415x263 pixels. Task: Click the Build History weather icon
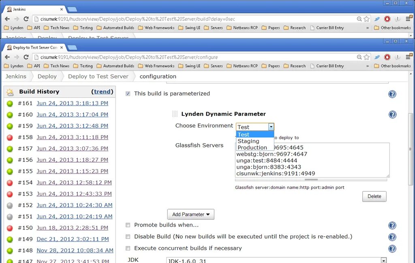10,92
